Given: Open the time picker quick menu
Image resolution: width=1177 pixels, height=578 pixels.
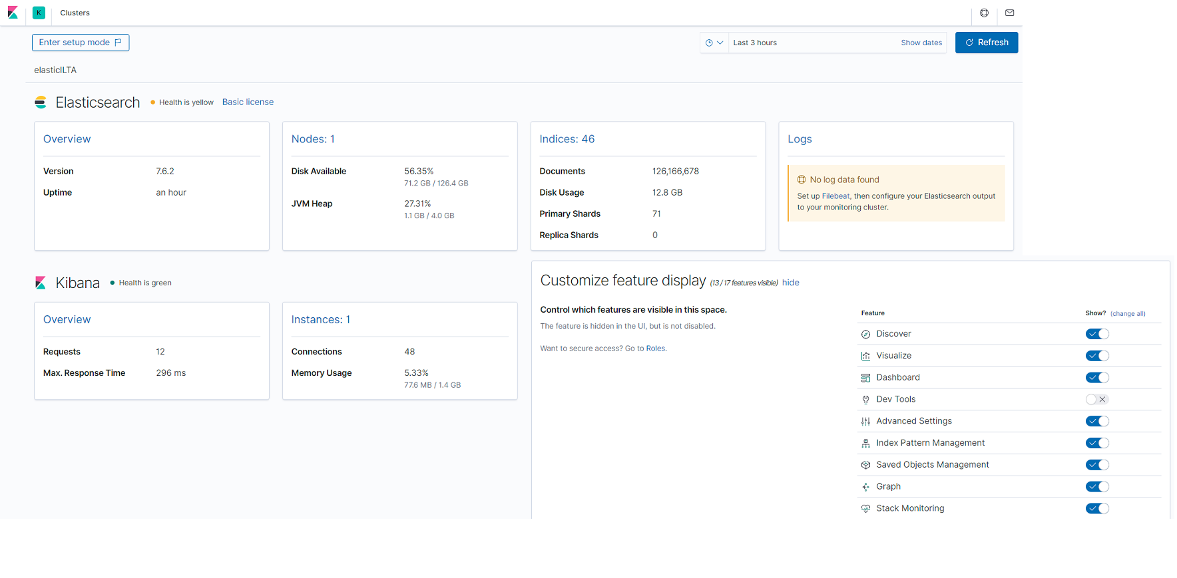Looking at the screenshot, I should pyautogui.click(x=714, y=43).
